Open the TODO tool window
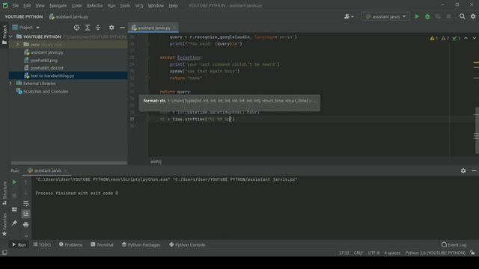 42,244
